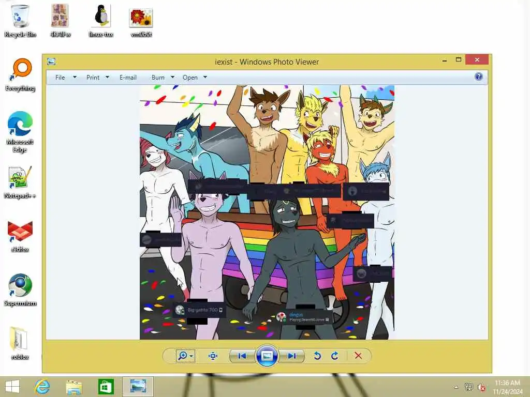This screenshot has width=530, height=397.
Task: Click the Photo Viewer title bar icon
Action: [x=51, y=62]
